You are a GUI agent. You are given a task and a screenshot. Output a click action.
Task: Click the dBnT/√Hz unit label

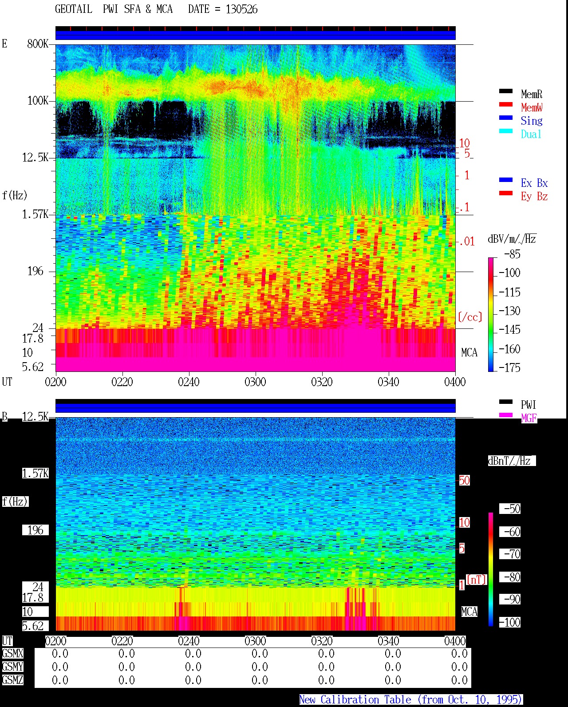pyautogui.click(x=512, y=461)
